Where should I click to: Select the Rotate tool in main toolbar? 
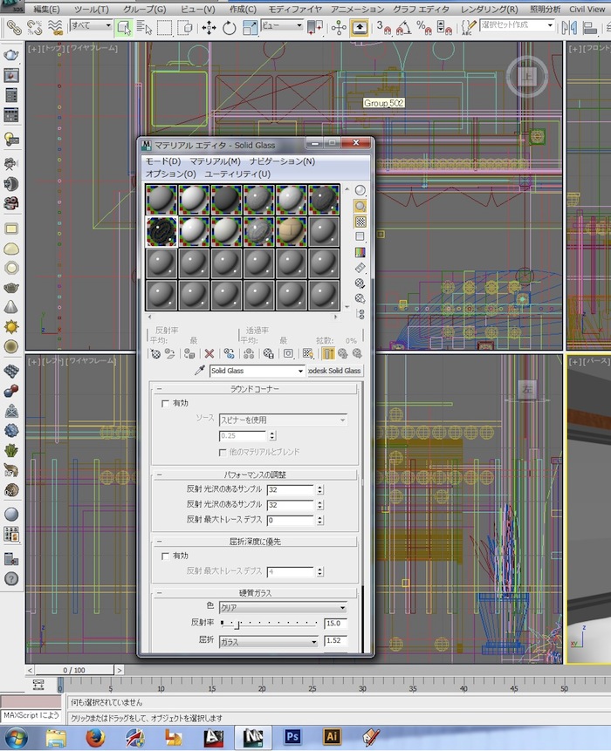pos(230,27)
